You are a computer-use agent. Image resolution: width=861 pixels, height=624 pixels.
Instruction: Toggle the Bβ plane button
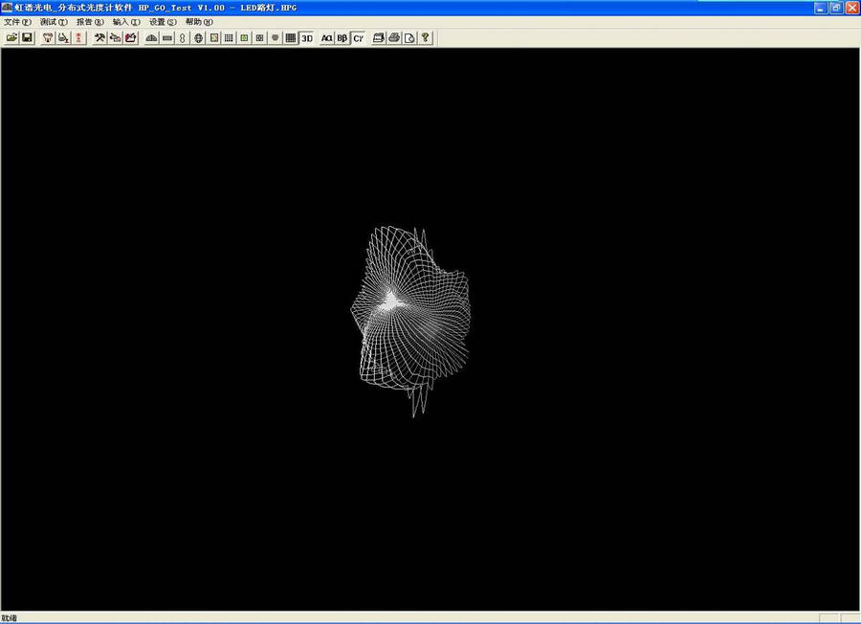tap(342, 38)
